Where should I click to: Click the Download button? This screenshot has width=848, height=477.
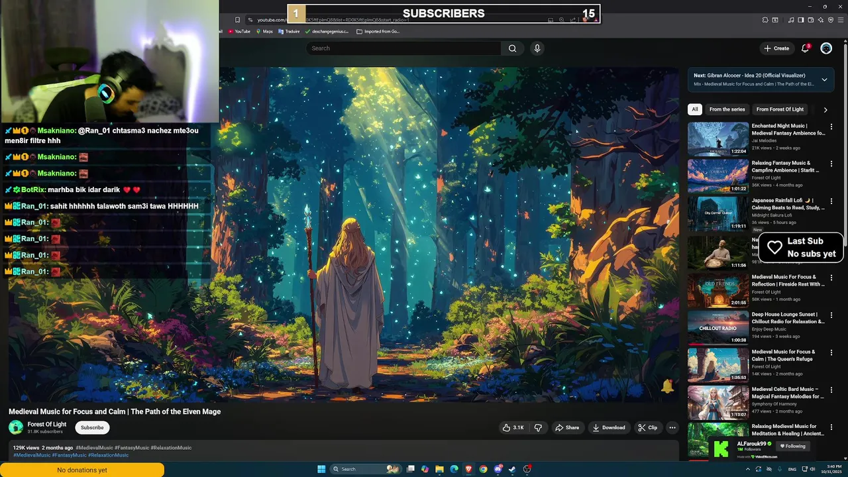click(x=609, y=427)
